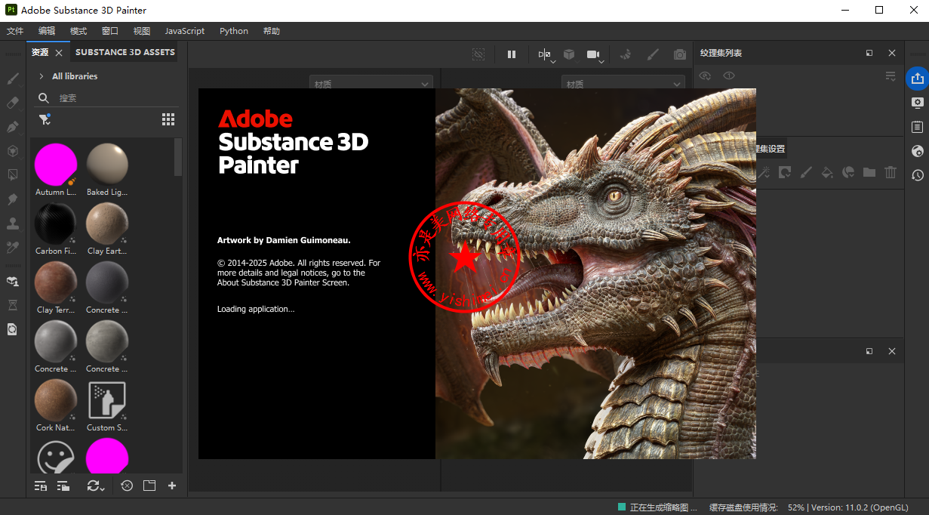The width and height of the screenshot is (929, 515).
Task: Select the Clay Eart... material thumbnail
Action: 107,224
